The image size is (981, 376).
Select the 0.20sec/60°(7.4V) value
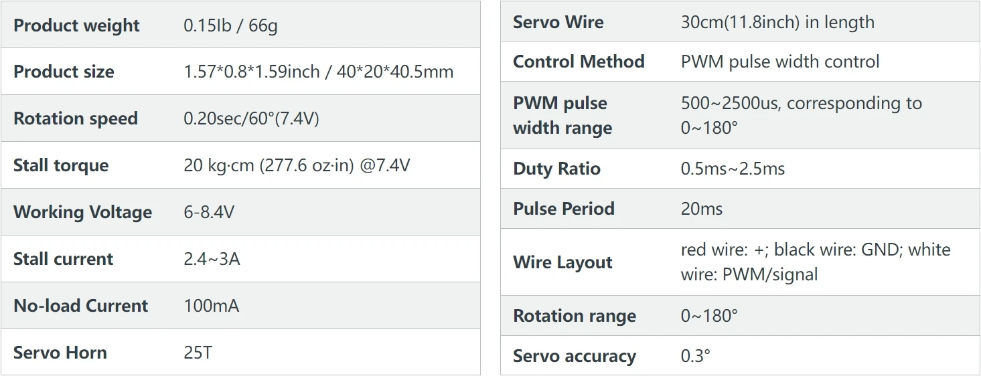[251, 118]
